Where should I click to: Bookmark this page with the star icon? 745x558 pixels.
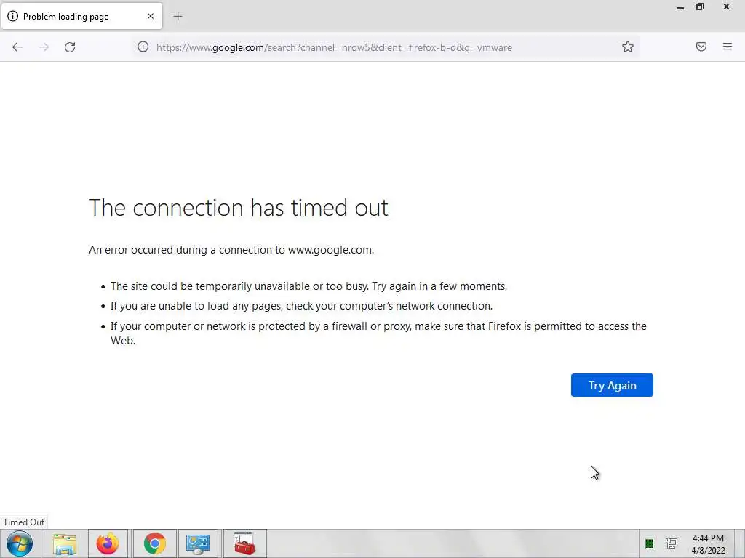click(628, 47)
